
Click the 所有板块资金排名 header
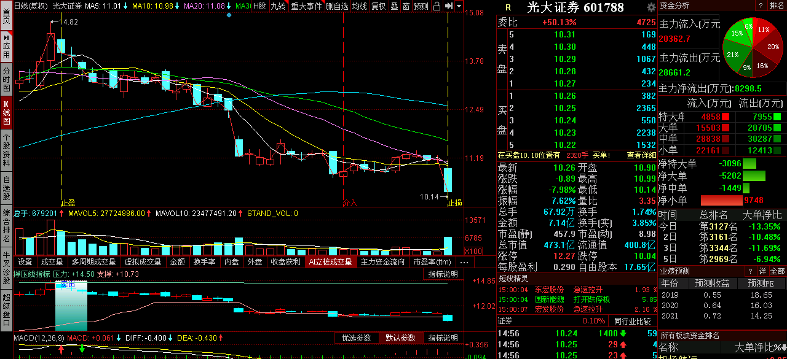[x=689, y=335]
